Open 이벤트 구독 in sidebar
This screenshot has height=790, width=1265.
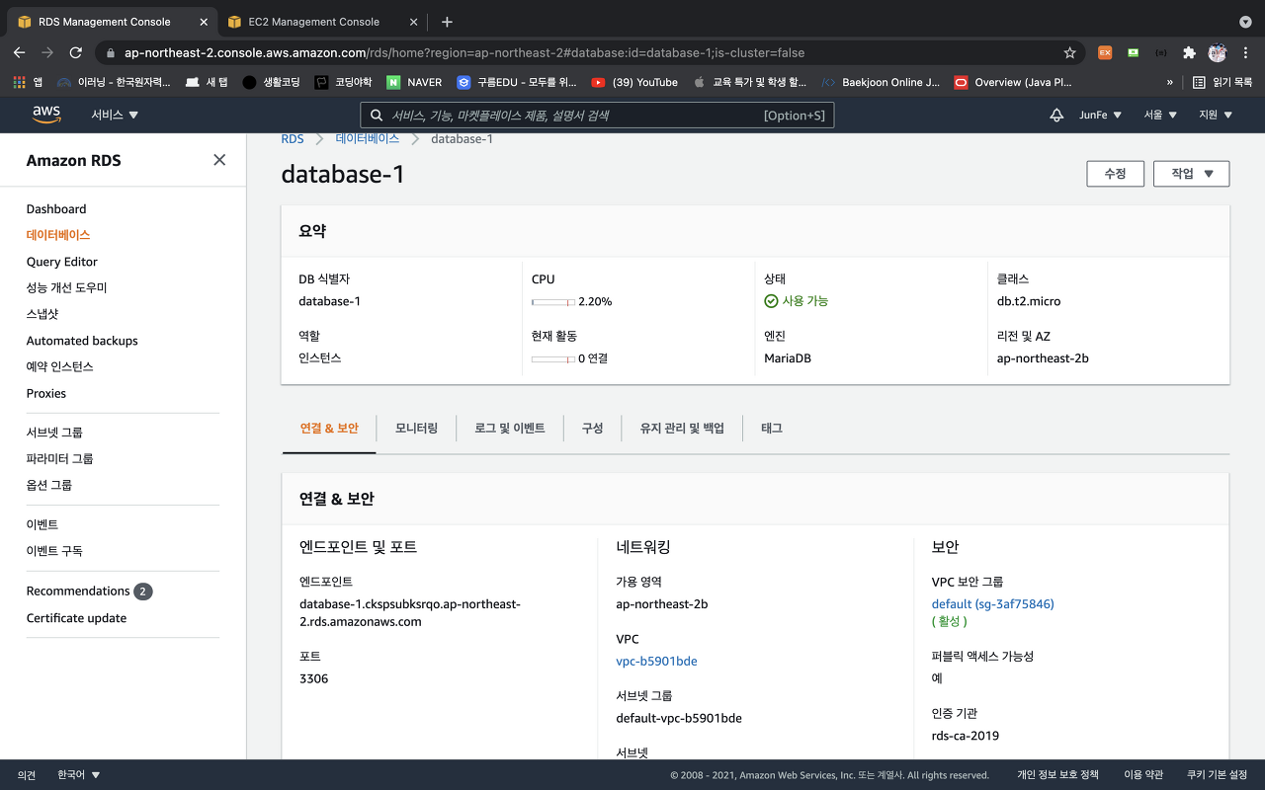(x=54, y=551)
